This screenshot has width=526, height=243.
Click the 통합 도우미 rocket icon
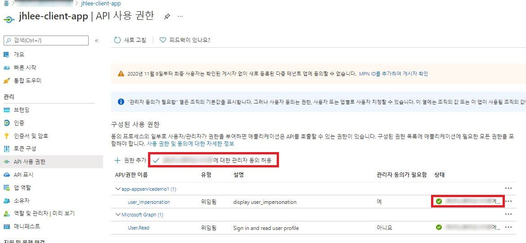coord(6,81)
